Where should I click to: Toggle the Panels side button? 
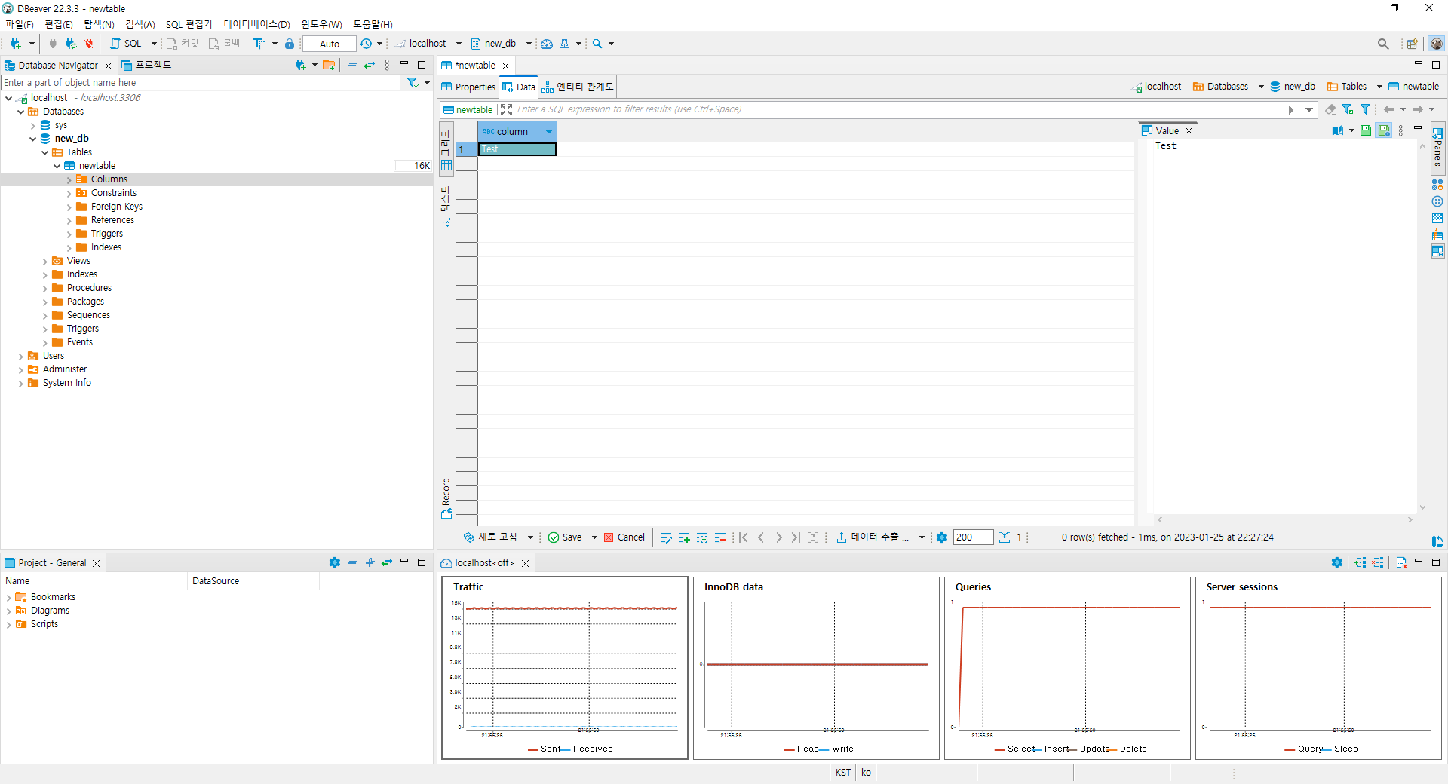[1438, 148]
